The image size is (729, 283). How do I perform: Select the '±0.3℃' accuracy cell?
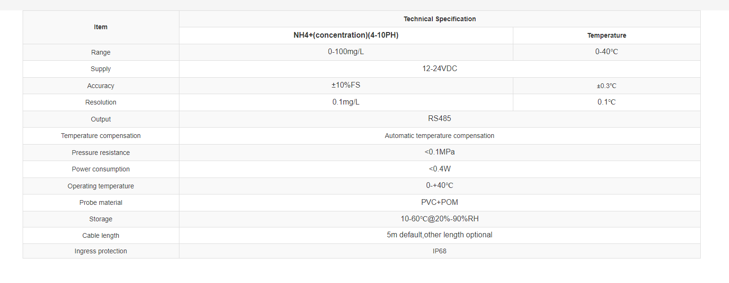click(607, 86)
